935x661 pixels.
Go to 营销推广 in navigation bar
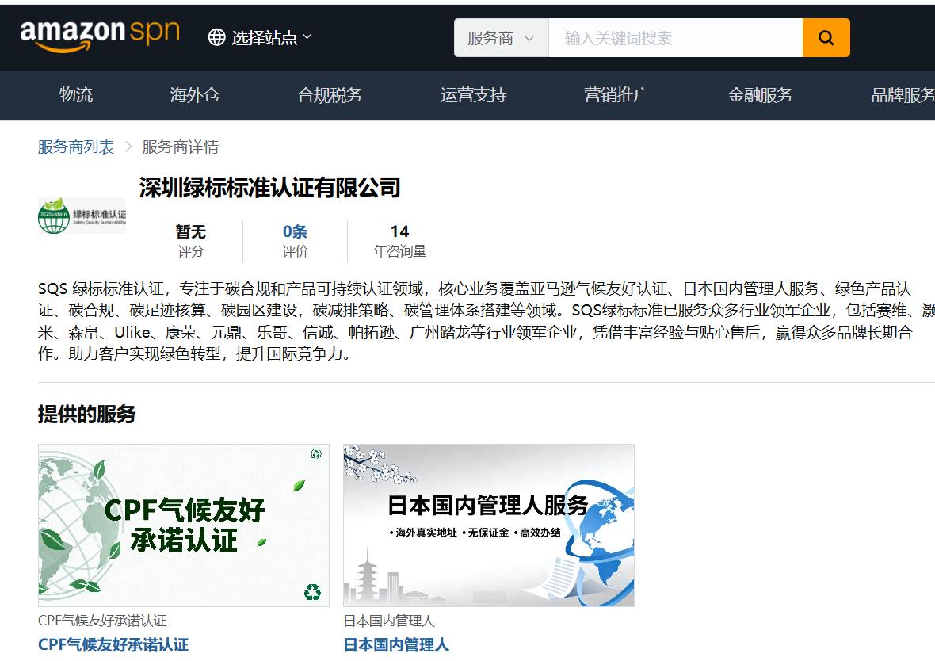[616, 95]
